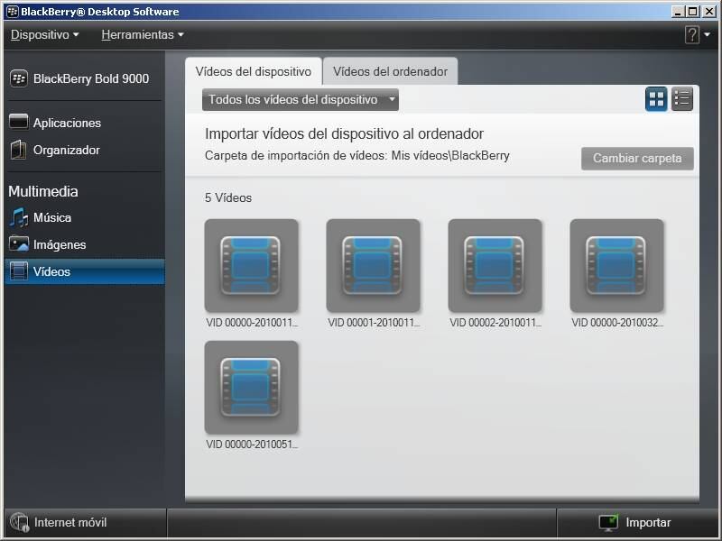
Task: Expand the 'Todos los vídeos del dispositivo' dropdown
Action: tap(301, 99)
